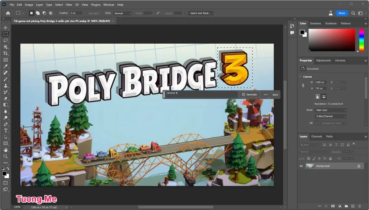
Task: Select the Move tool
Action: click(x=5, y=28)
